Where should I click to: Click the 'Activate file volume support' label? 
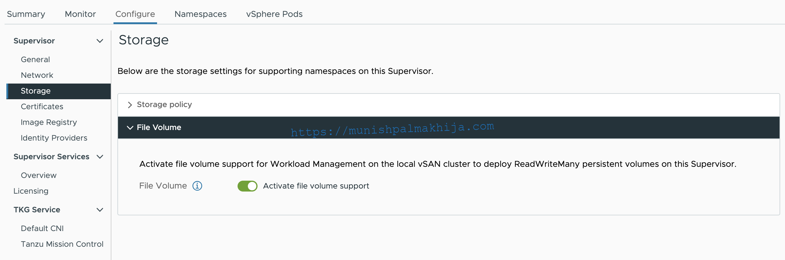(316, 186)
